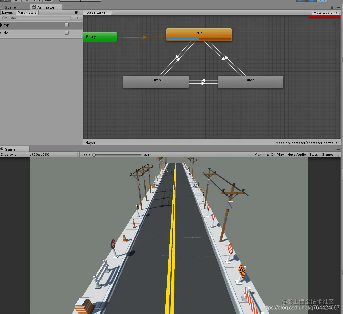The height and width of the screenshot is (314, 343).
Task: Toggle Mute Audio in Game view
Action: click(296, 155)
